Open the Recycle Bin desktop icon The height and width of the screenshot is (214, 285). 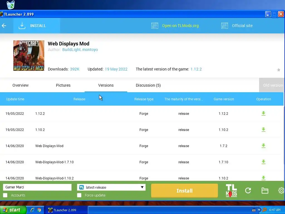tap(11, 5)
